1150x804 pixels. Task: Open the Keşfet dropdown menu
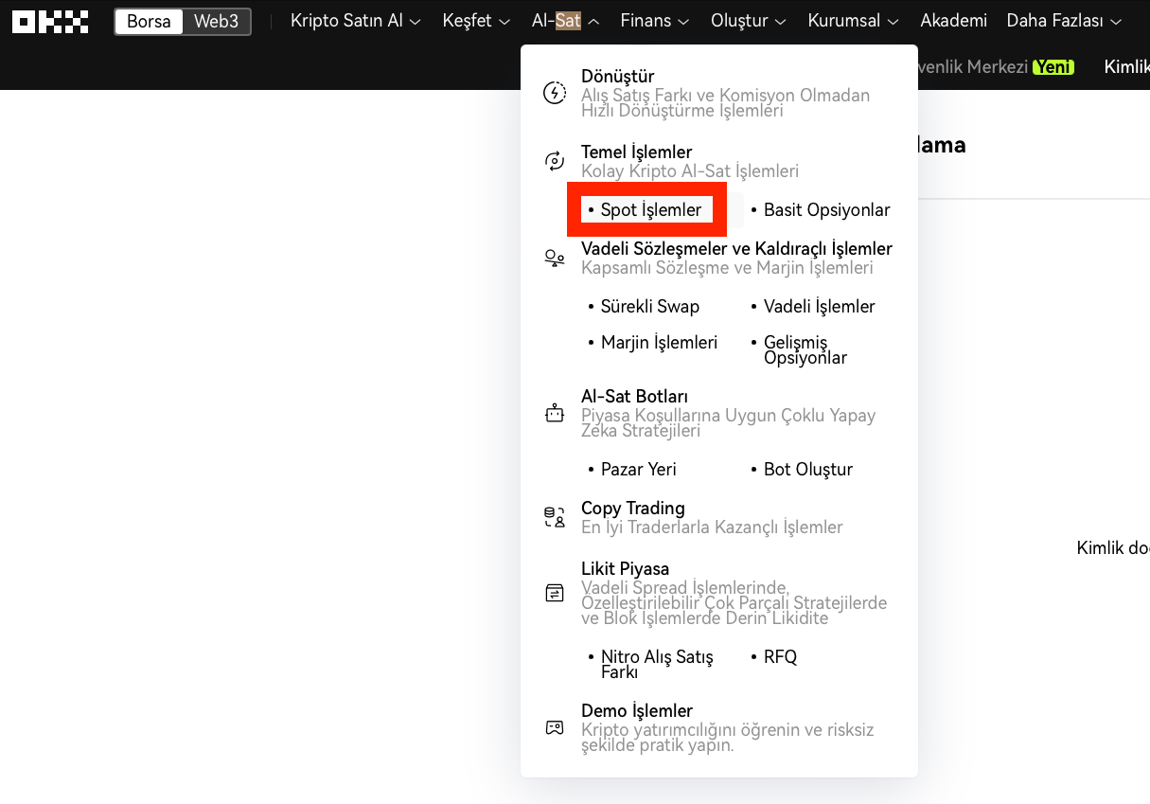coord(476,21)
